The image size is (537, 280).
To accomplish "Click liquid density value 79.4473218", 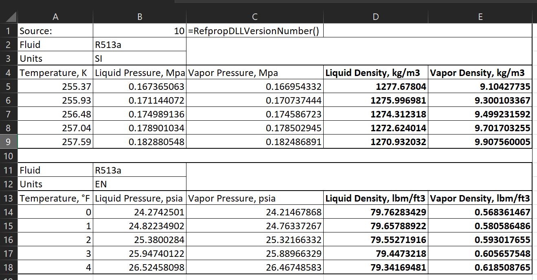I will [376, 253].
